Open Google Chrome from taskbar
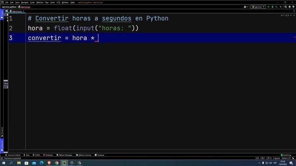 (x=56, y=163)
